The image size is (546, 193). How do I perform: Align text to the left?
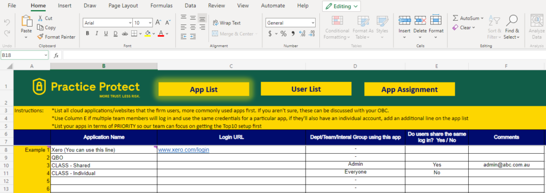(x=183, y=27)
